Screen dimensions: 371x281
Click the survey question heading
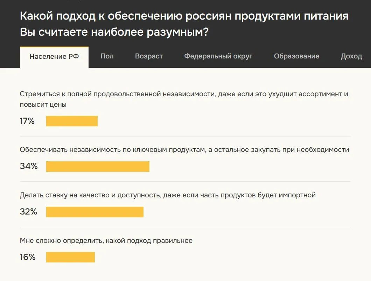[x=184, y=24]
